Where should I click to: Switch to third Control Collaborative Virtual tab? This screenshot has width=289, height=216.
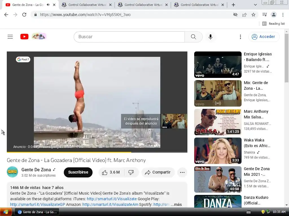200,5
